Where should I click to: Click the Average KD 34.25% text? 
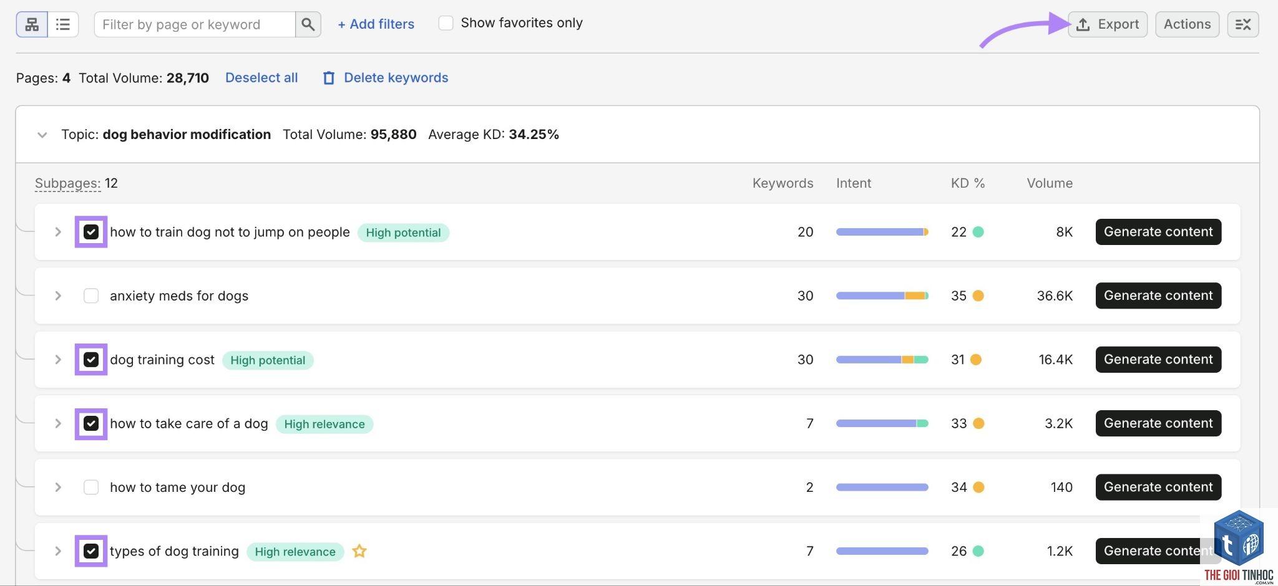pyautogui.click(x=494, y=135)
